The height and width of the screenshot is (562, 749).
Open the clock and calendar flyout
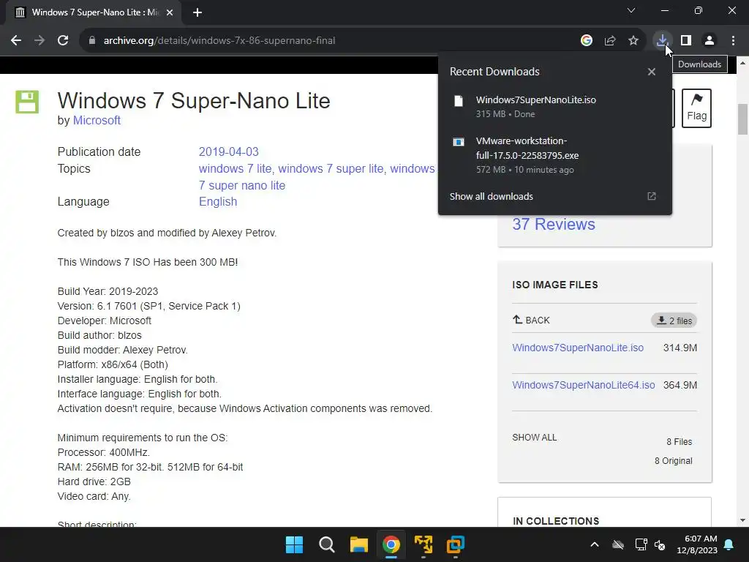pos(697,544)
